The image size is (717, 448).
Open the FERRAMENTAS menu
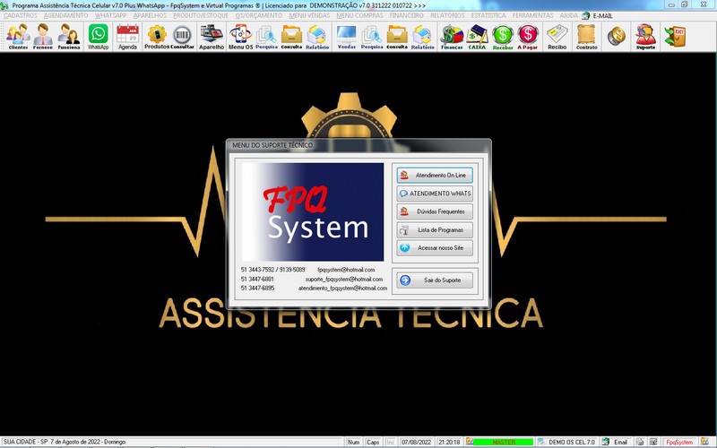coord(532,15)
